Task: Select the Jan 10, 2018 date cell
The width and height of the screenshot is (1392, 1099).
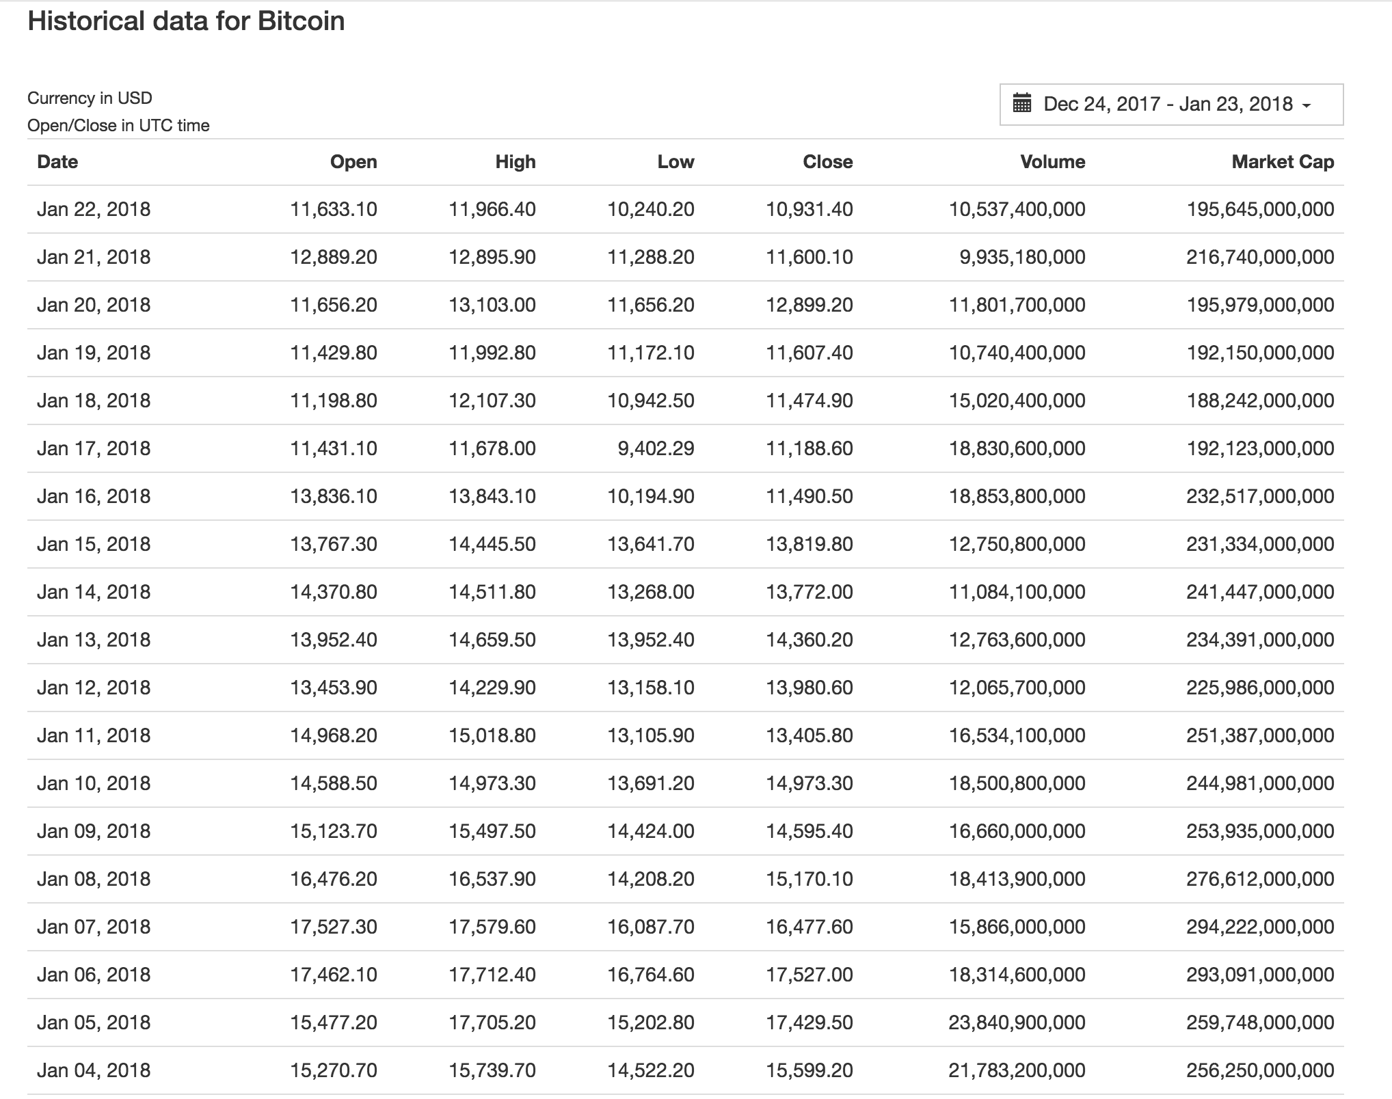Action: 94,783
